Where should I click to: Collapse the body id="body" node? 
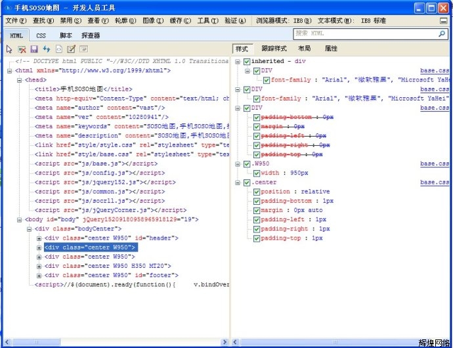click(19, 220)
